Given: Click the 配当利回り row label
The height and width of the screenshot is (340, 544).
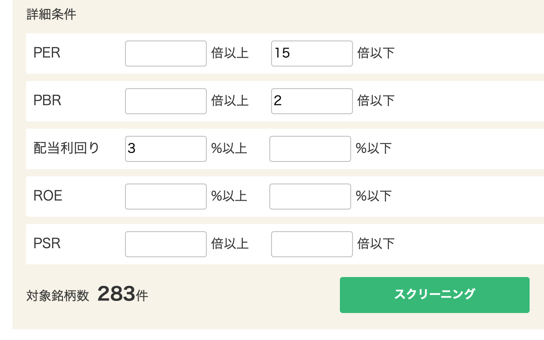Looking at the screenshot, I should click(66, 148).
